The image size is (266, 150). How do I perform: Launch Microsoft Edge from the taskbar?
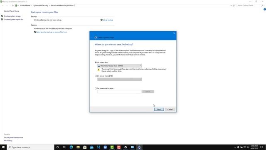tap(71, 147)
